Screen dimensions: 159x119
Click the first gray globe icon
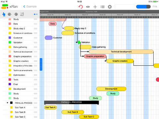pos(10,14)
